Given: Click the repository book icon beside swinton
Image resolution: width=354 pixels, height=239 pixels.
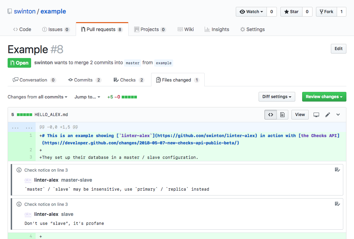Looking at the screenshot, I should pos(9,11).
